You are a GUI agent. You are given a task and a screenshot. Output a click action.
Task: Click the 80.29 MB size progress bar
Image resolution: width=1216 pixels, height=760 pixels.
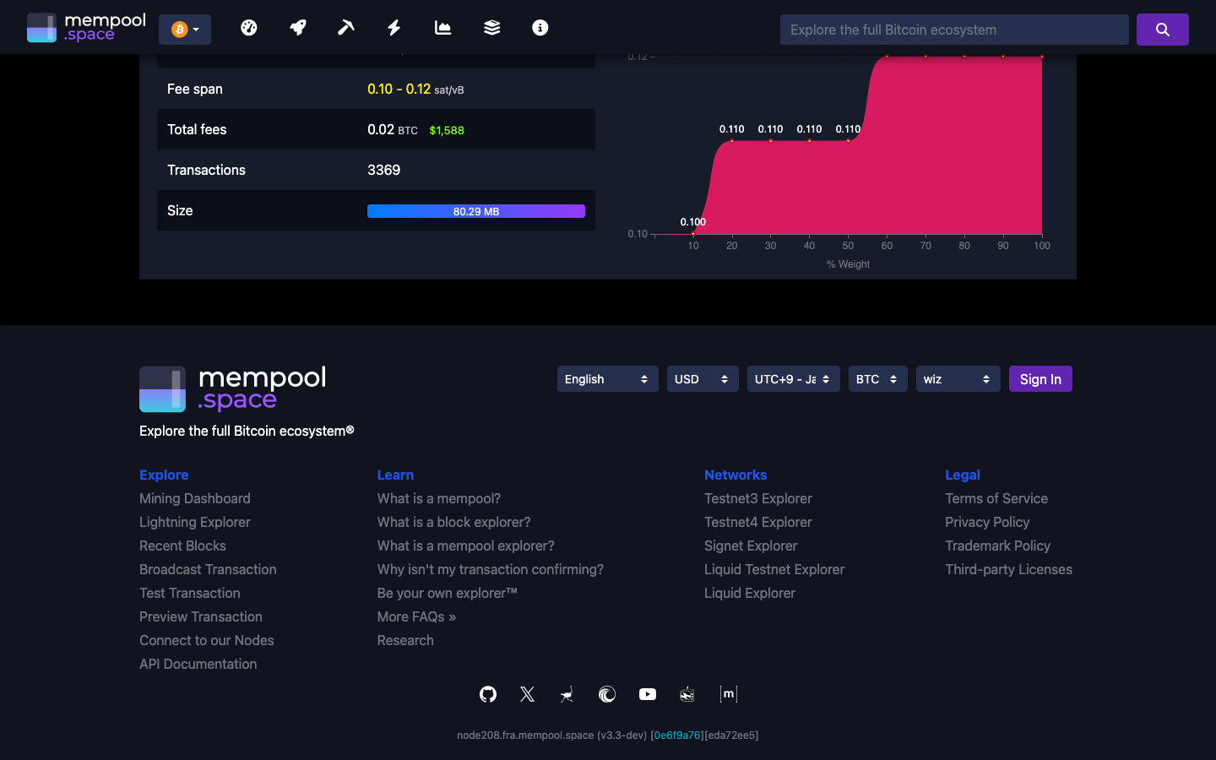(x=475, y=210)
